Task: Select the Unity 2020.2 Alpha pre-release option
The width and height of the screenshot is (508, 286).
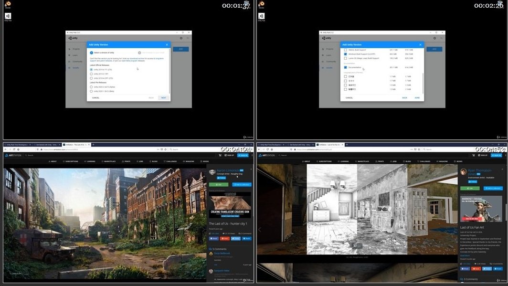Action: pyautogui.click(x=91, y=87)
